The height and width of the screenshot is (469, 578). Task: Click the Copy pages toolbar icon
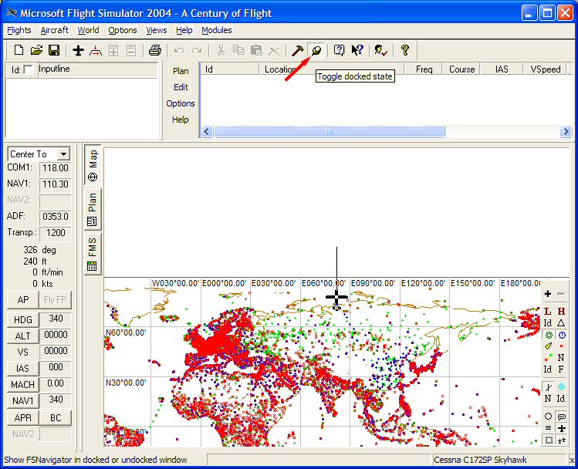pyautogui.click(x=238, y=50)
